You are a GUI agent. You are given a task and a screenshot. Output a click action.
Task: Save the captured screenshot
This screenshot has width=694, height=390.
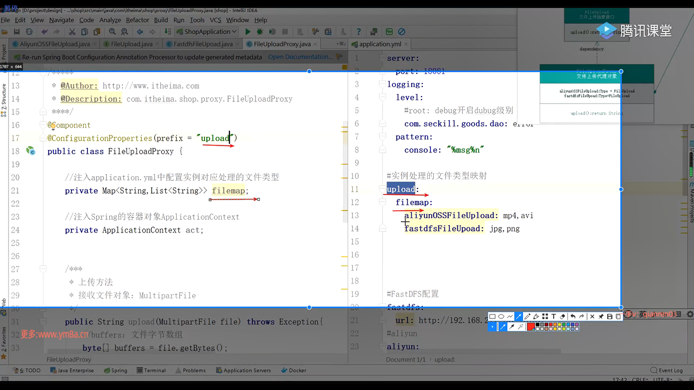pos(610,317)
